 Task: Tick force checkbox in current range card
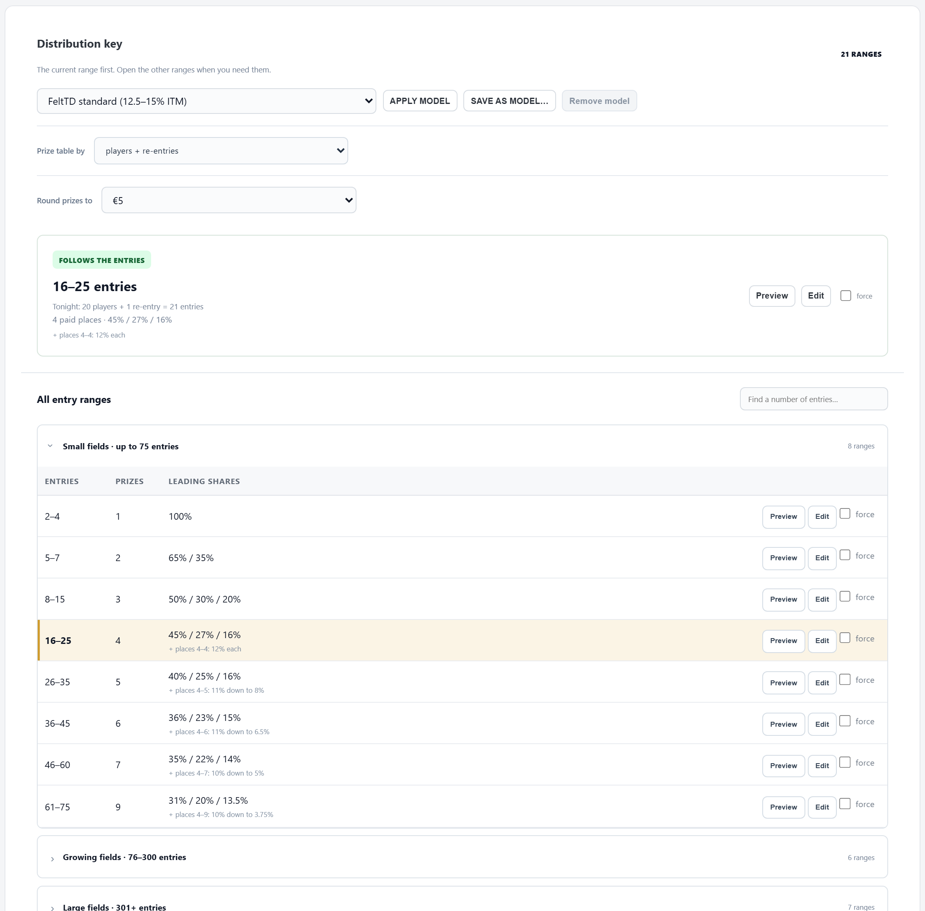(x=846, y=296)
